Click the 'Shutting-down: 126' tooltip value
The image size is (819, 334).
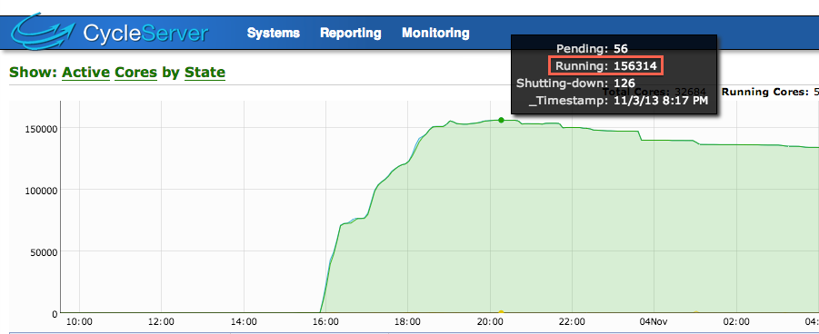coord(575,83)
